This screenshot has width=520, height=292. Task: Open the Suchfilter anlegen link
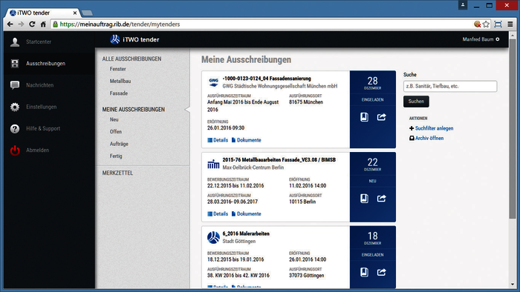(434, 128)
